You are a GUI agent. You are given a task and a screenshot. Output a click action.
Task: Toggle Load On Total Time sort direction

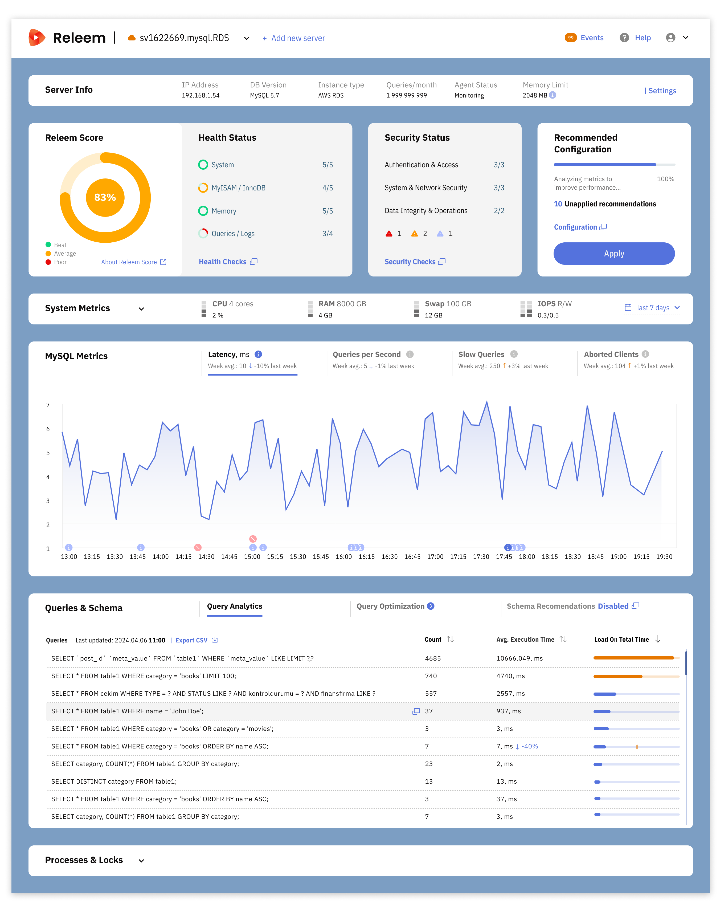658,639
